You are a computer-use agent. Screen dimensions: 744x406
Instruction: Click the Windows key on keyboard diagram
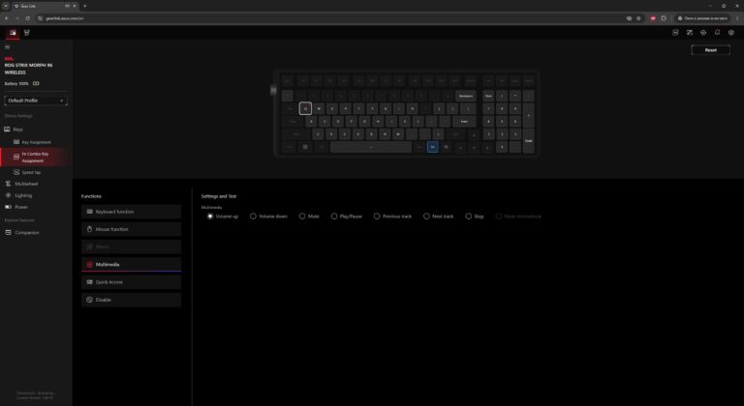[305, 147]
